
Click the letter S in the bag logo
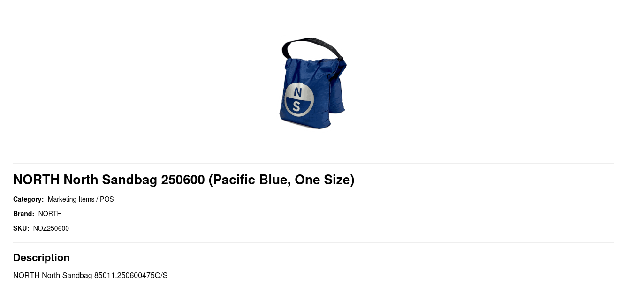pos(296,107)
